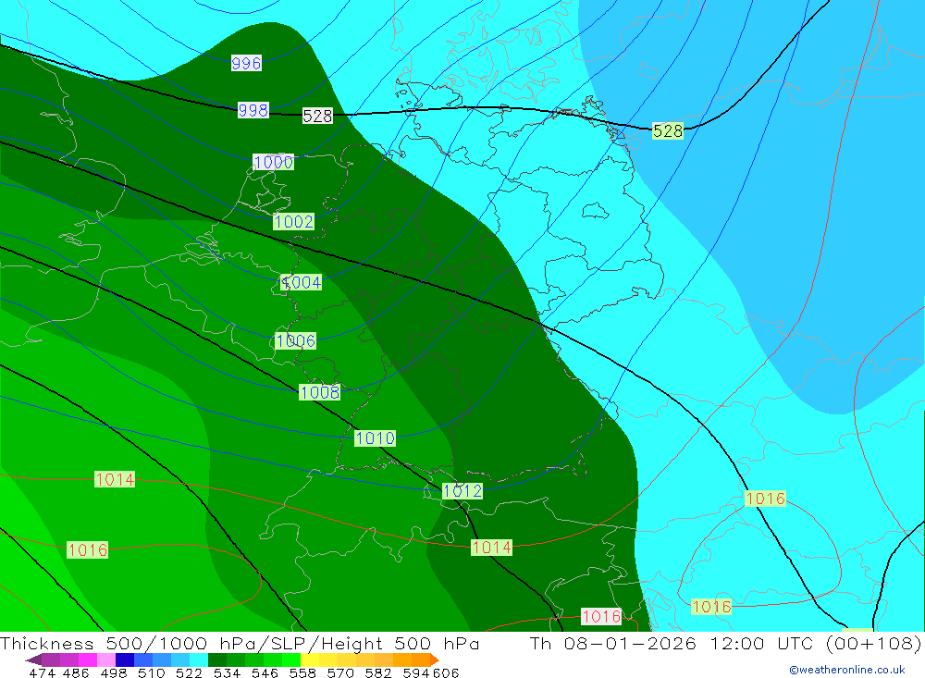Pick the 1006 isobar label
This screenshot has height=678, width=925.
click(296, 340)
